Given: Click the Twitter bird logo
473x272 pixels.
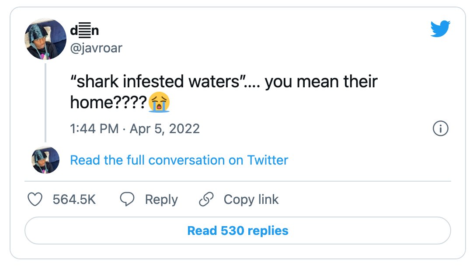Looking at the screenshot, I should coord(440,29).
